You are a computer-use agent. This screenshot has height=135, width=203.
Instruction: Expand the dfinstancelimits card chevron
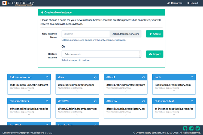click(x=29, y=115)
